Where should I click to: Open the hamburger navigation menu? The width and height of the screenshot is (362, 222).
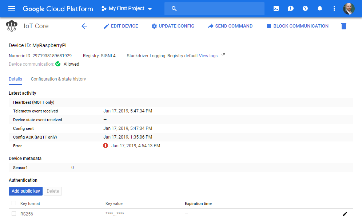click(x=12, y=8)
